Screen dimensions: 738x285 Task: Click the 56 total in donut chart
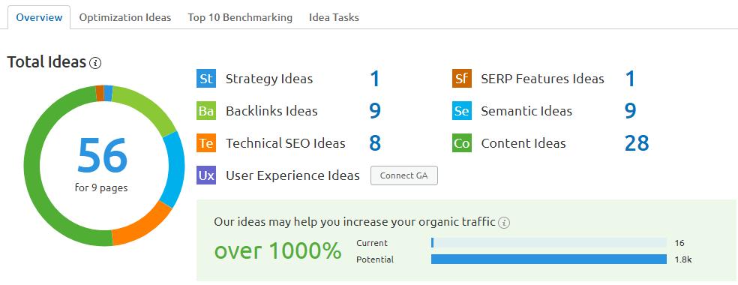pos(102,154)
